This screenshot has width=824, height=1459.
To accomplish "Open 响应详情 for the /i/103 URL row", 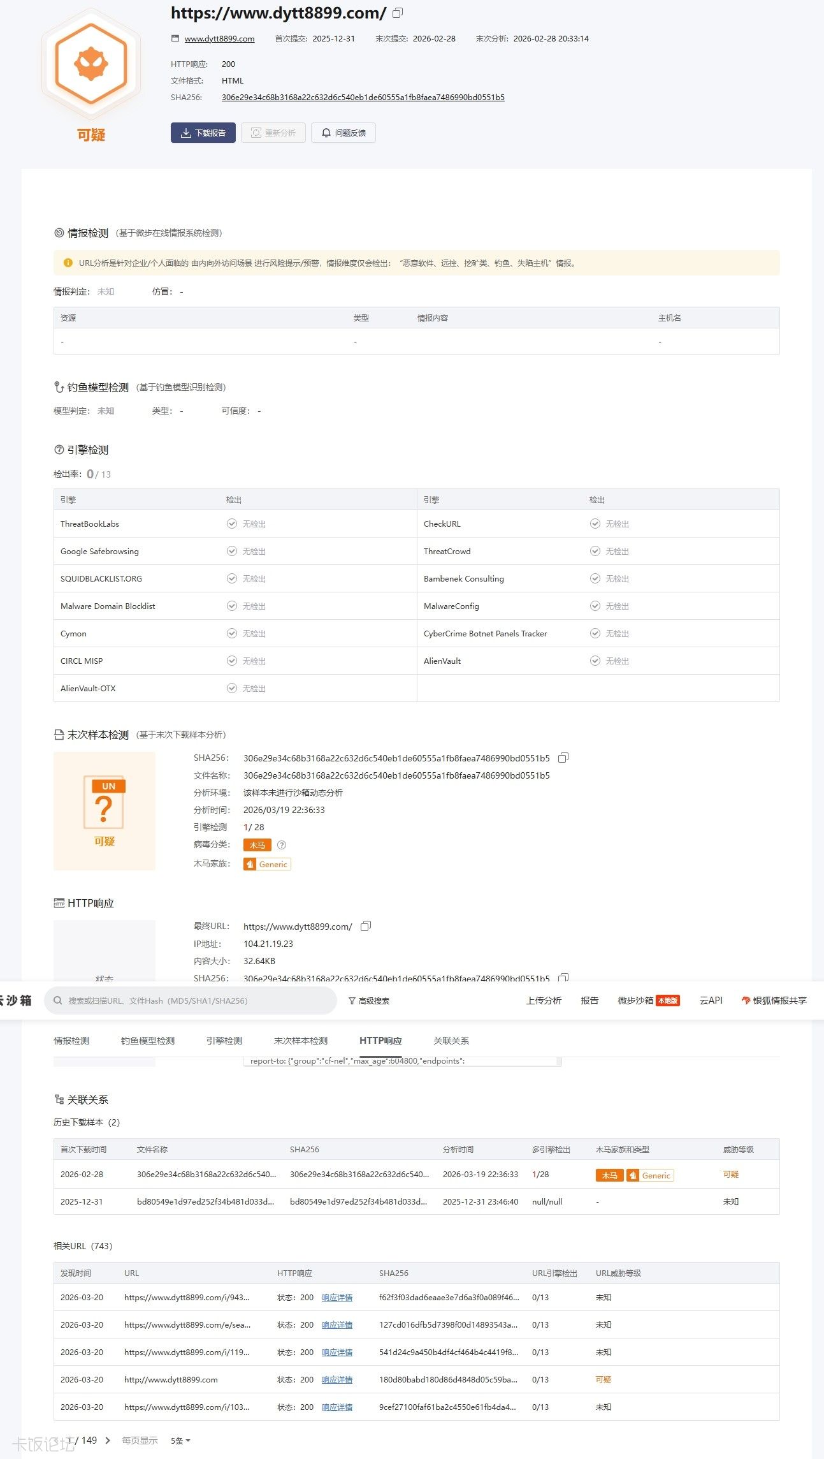I will click(337, 1407).
